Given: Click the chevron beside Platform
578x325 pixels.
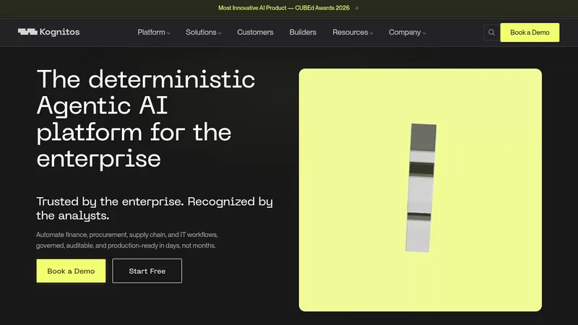Looking at the screenshot, I should pyautogui.click(x=168, y=33).
